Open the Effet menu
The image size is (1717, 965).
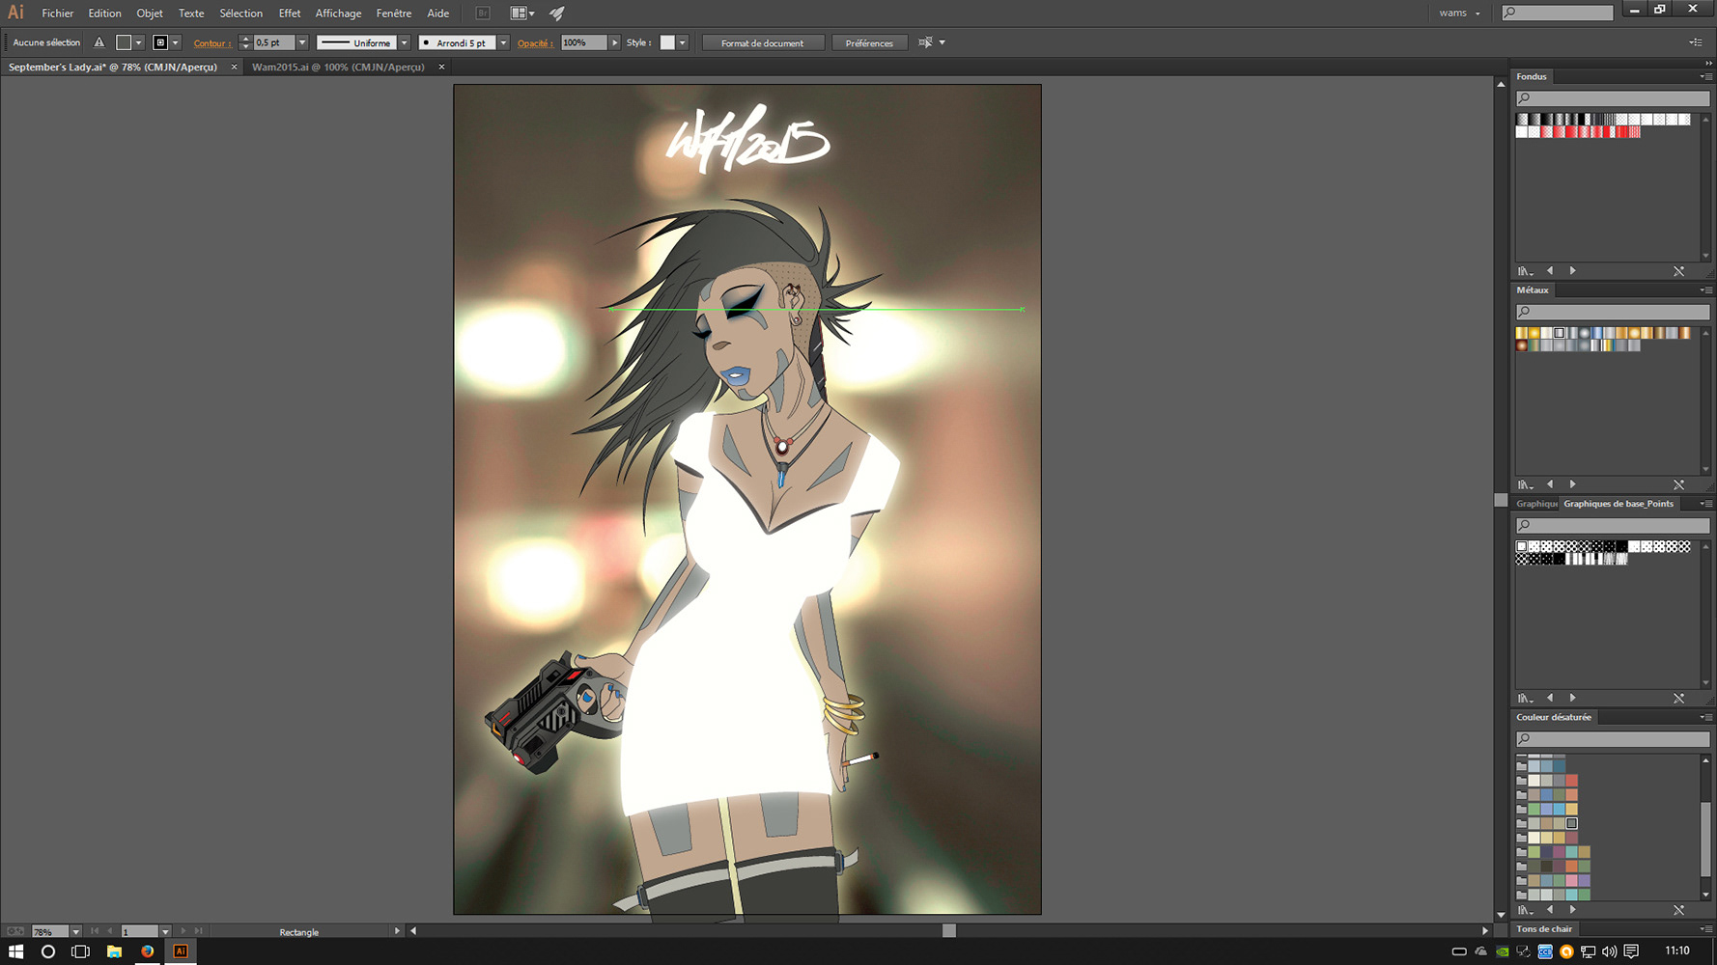pyautogui.click(x=290, y=14)
